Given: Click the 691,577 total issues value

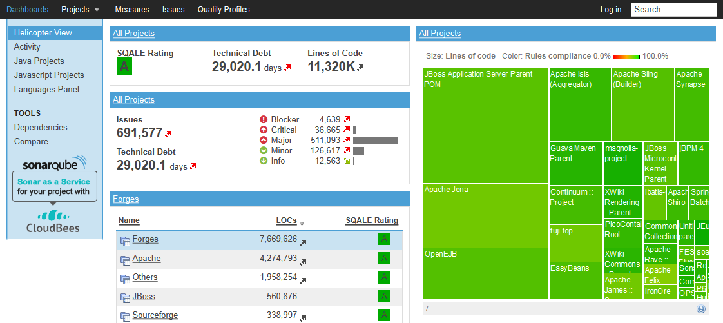Looking at the screenshot, I should click(139, 133).
